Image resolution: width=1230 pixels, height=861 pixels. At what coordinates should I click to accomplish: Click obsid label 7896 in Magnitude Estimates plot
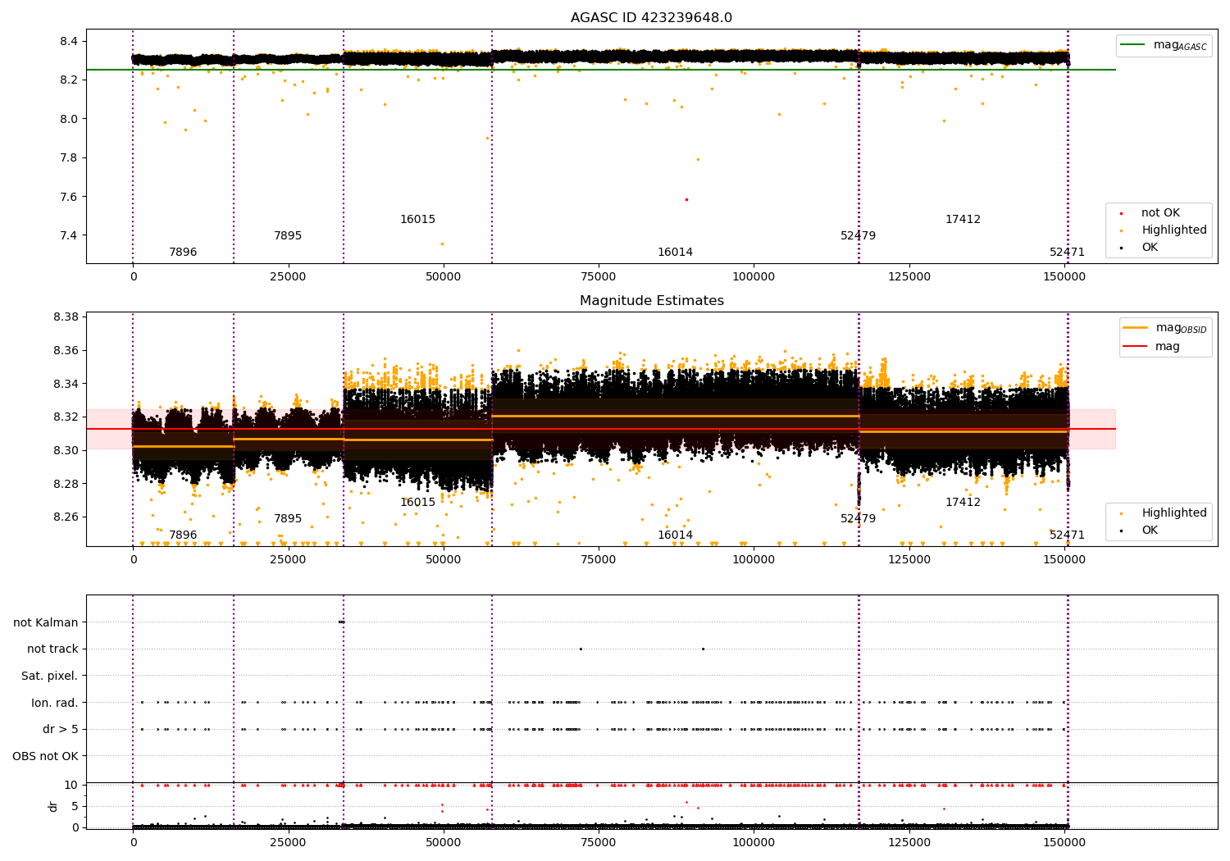tap(183, 535)
